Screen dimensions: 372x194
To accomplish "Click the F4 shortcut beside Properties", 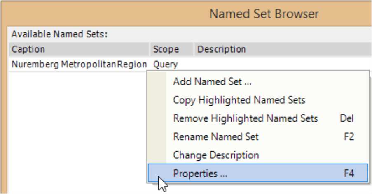I will pyautogui.click(x=349, y=173).
